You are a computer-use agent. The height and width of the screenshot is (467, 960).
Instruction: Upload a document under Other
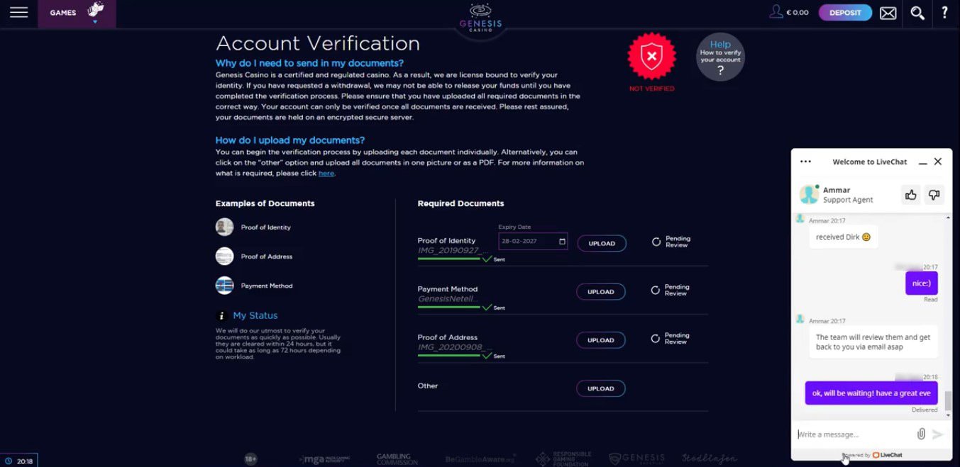(x=601, y=388)
